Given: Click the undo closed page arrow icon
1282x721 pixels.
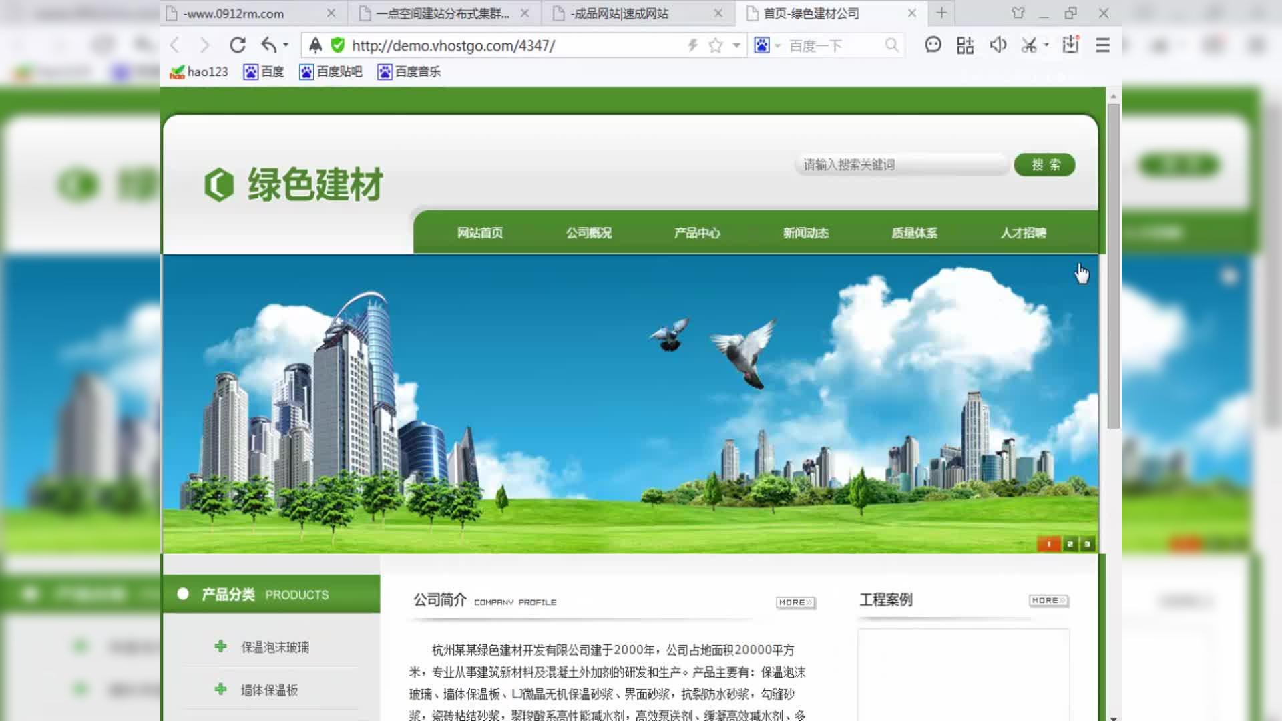Looking at the screenshot, I should click(x=269, y=45).
